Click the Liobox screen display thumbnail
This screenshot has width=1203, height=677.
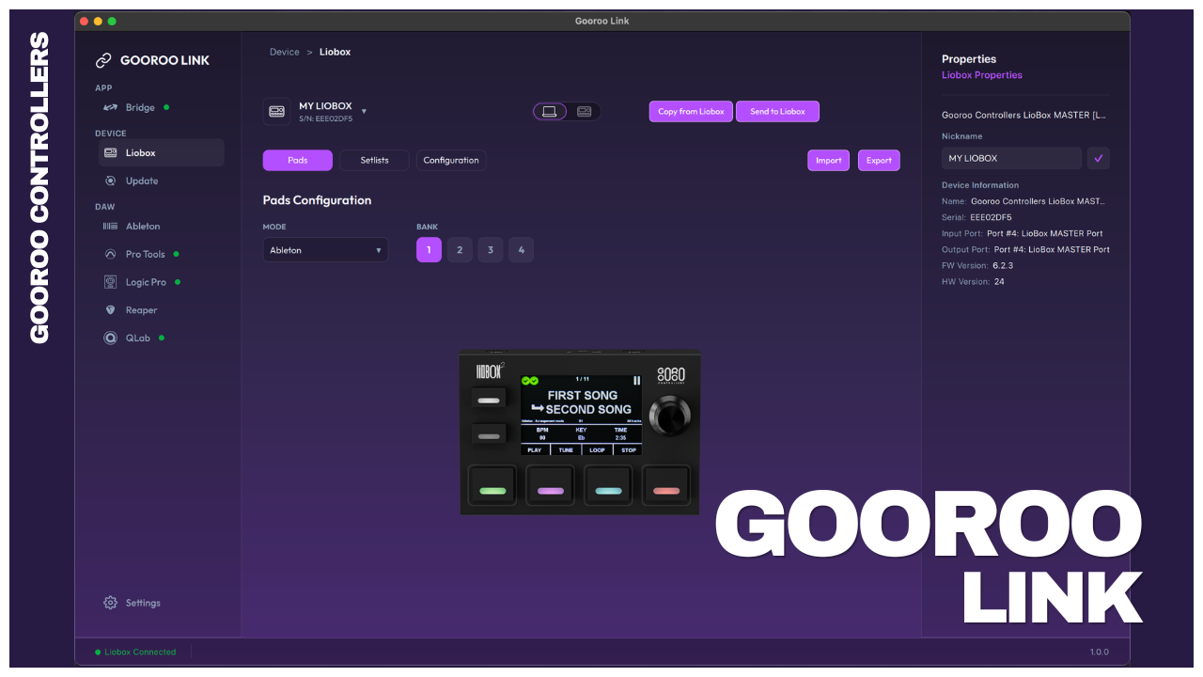[x=582, y=415]
